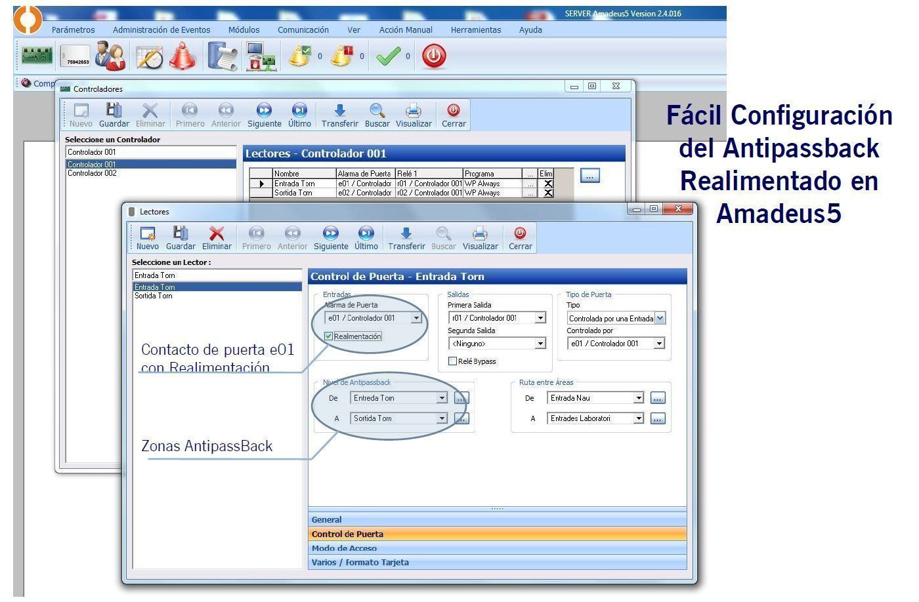919x602 pixels.
Task: Click the bell with green check icon
Action: point(300,56)
